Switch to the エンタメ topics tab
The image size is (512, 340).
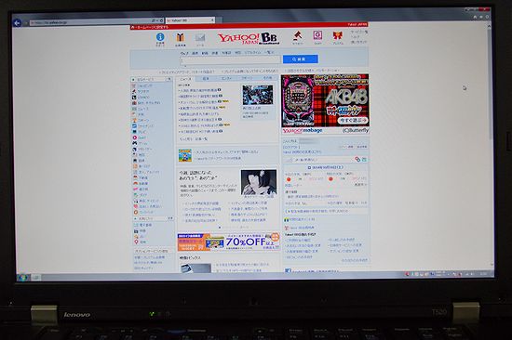click(226, 79)
